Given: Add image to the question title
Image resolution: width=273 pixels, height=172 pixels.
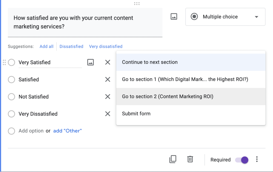Looking at the screenshot, I should click(174, 17).
